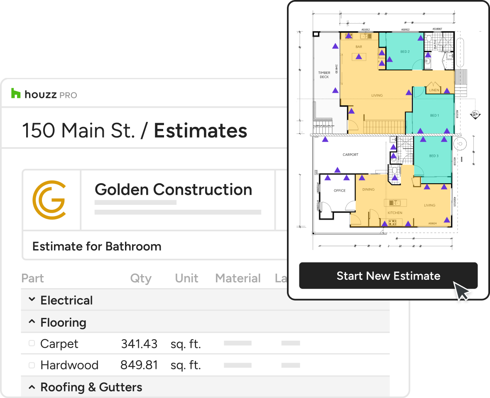This screenshot has height=398, width=490.
Task: Click the Hardwood quantity value 849.81
Action: [x=139, y=365]
